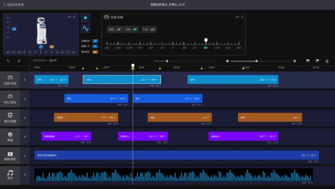The width and height of the screenshot is (335, 189).
Task: Delete selection with the trash icon
Action: tap(327, 61)
